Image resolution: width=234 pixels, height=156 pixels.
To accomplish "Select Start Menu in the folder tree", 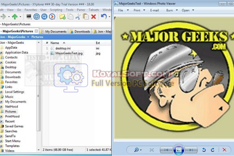I will click(x=13, y=141).
